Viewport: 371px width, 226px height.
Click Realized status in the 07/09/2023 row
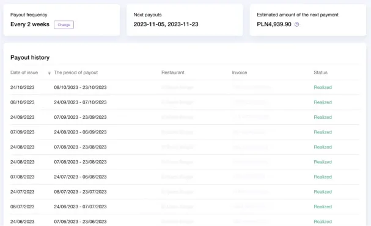[x=323, y=132]
